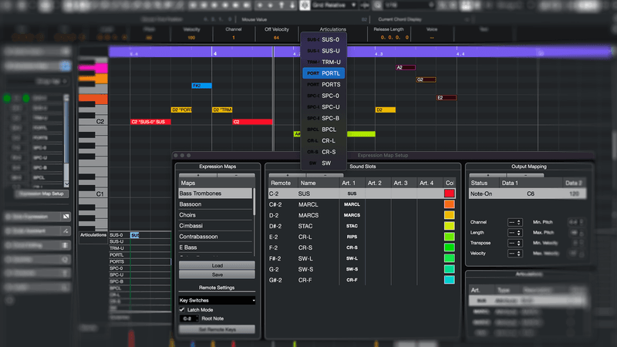The height and width of the screenshot is (347, 617).
Task: Choose PORTS from the articulations popup
Action: [x=323, y=84]
